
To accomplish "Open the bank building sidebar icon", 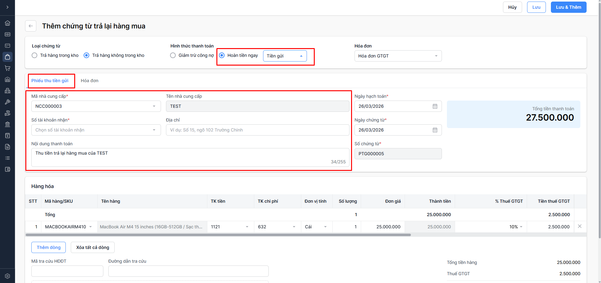I will (x=8, y=124).
